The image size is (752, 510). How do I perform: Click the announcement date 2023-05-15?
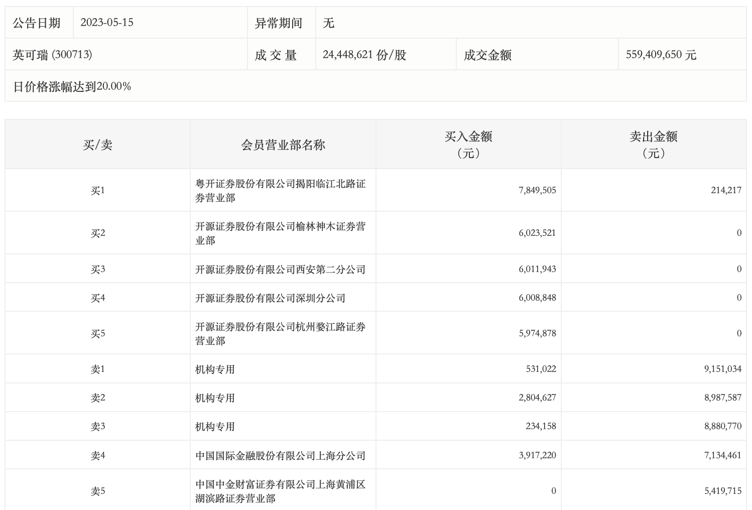(107, 23)
